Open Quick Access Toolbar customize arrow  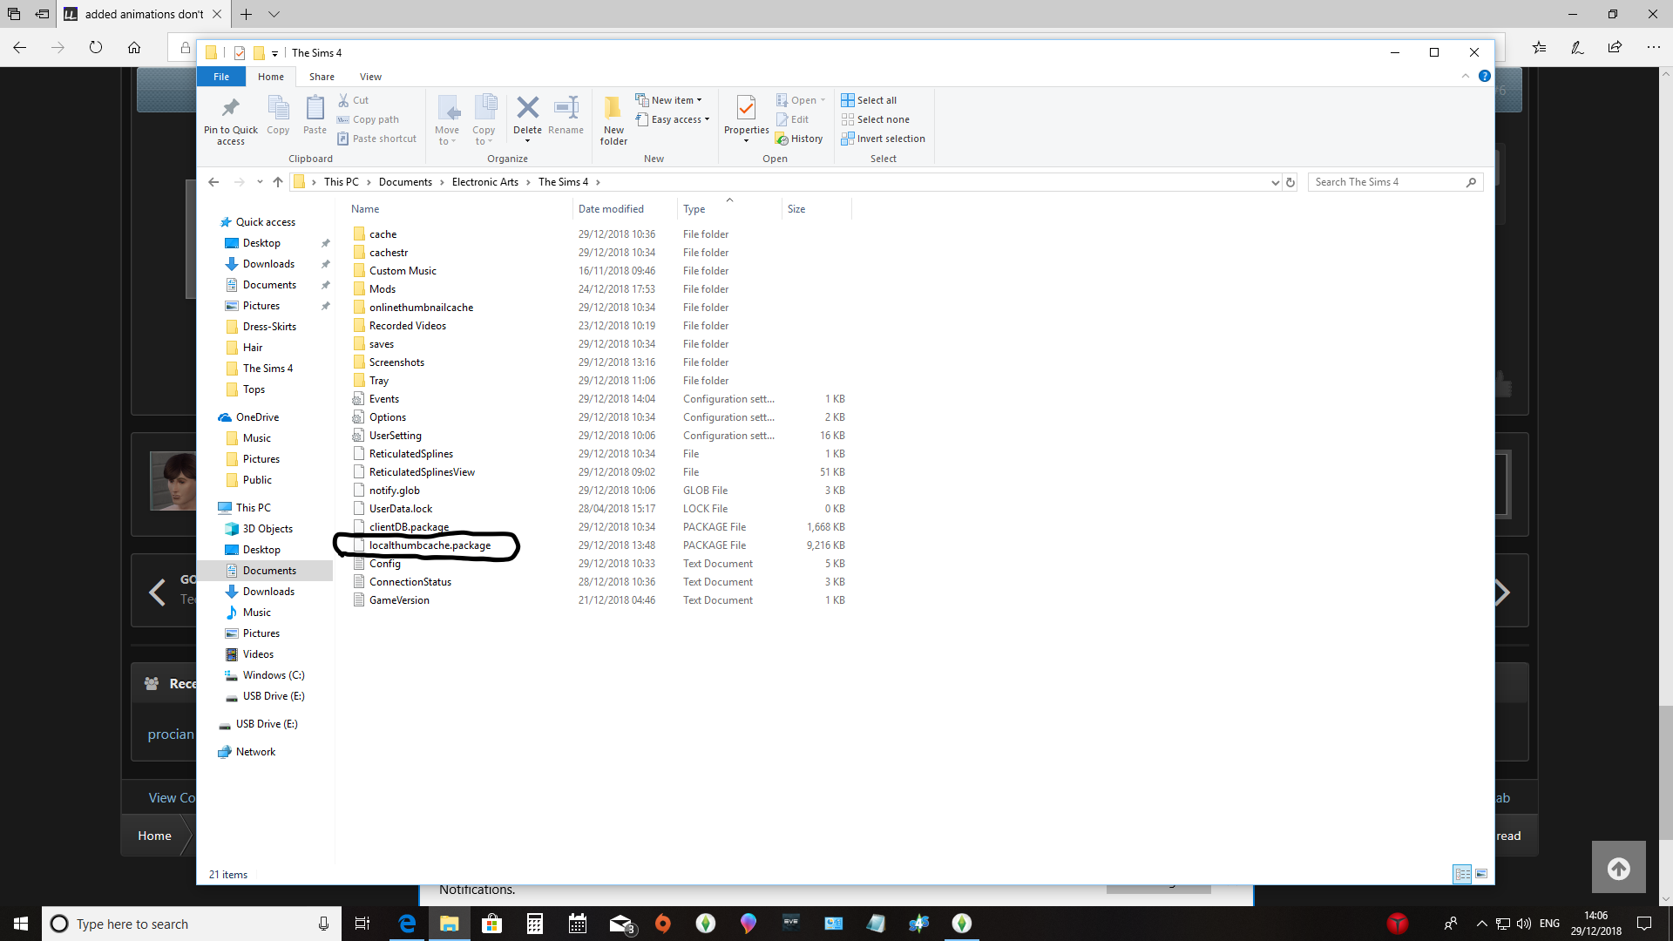tap(274, 53)
